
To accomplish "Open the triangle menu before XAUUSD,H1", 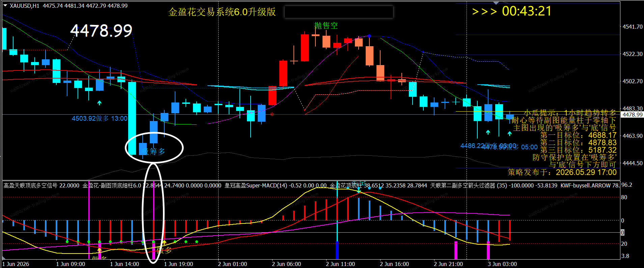I will (5, 6).
